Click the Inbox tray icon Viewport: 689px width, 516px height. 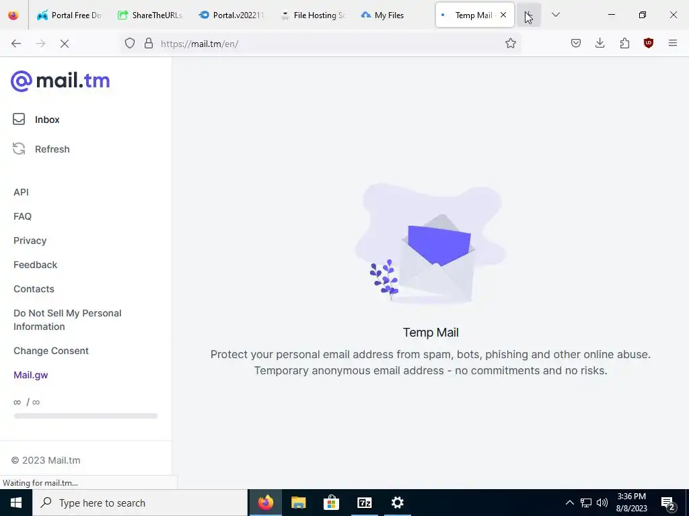(19, 119)
